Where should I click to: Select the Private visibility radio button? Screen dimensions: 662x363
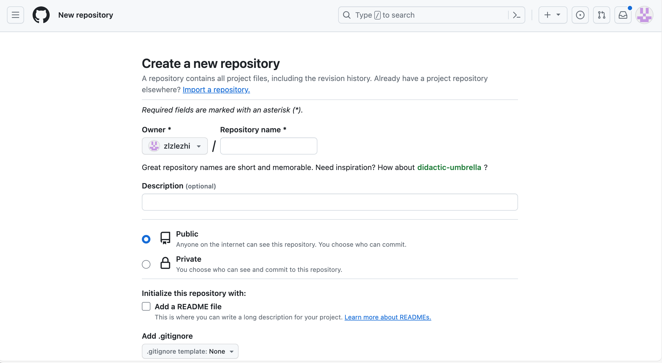(x=146, y=264)
